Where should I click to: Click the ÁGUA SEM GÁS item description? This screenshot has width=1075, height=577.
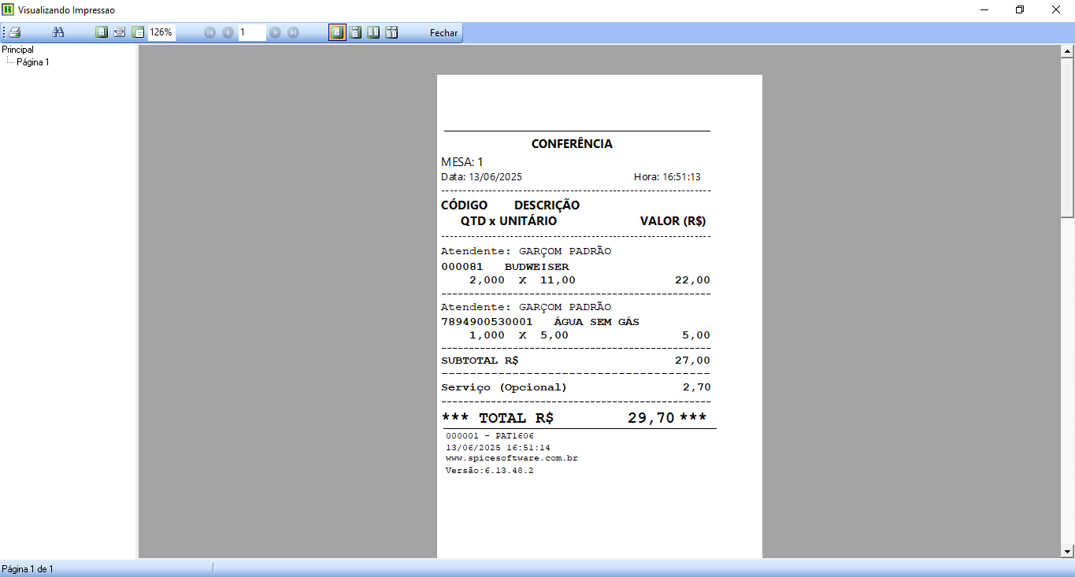597,322
